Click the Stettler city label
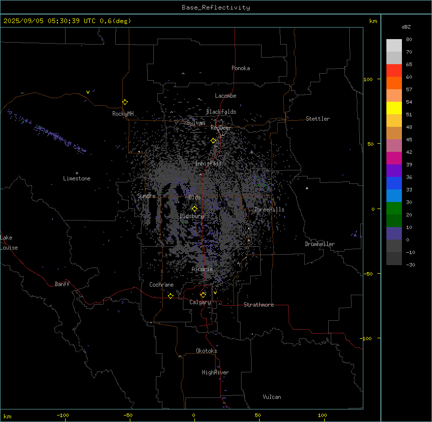 point(318,119)
